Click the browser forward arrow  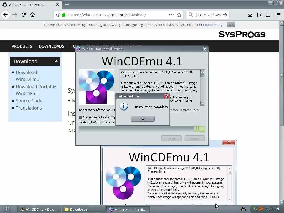click(15, 15)
